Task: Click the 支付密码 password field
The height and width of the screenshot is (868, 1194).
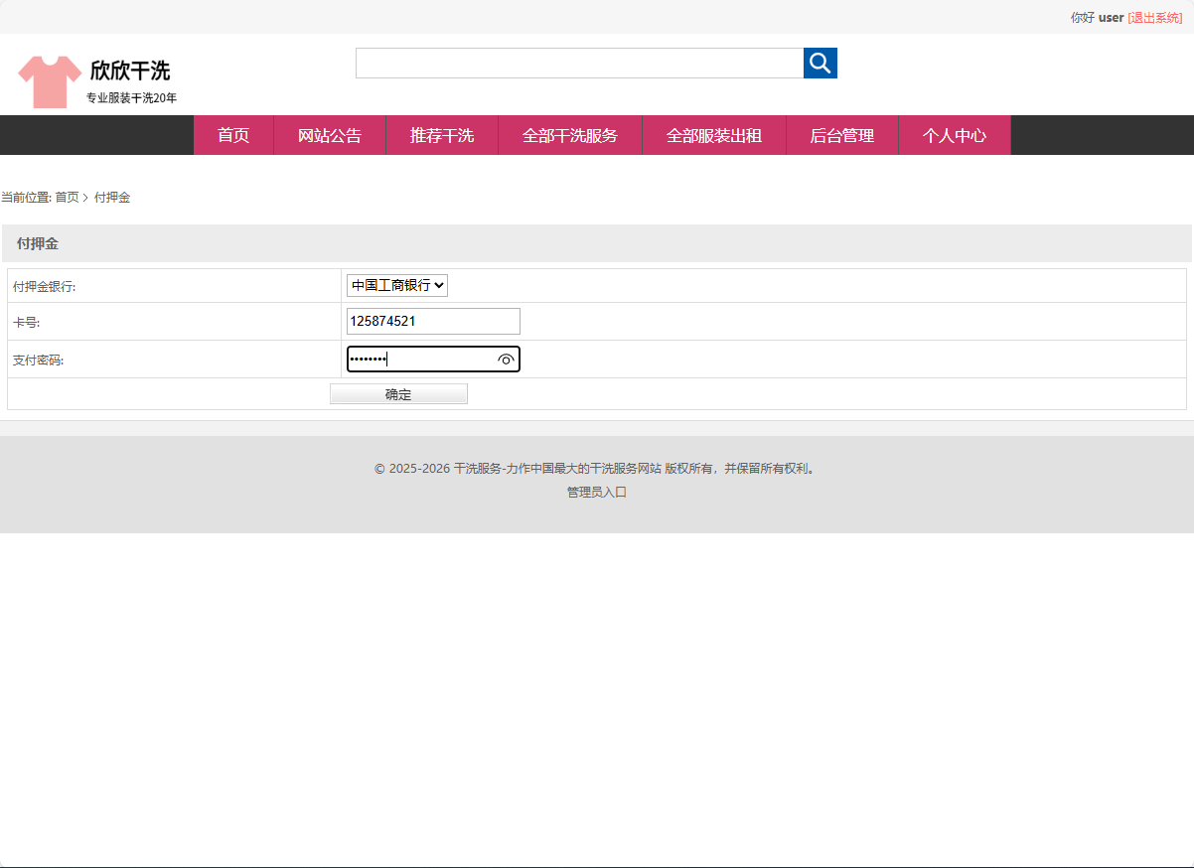Action: 422,359
